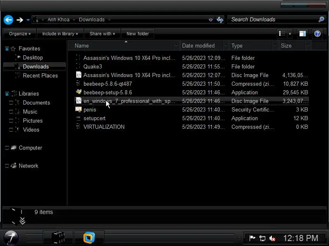The height and width of the screenshot is (246, 329).
Task: Click the 10,827 KB size cell
Action: click(295, 84)
